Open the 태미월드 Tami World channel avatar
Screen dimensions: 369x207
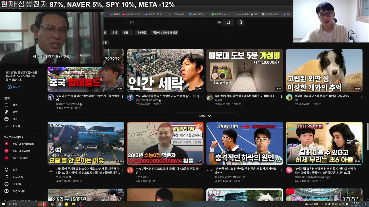(x=51, y=97)
